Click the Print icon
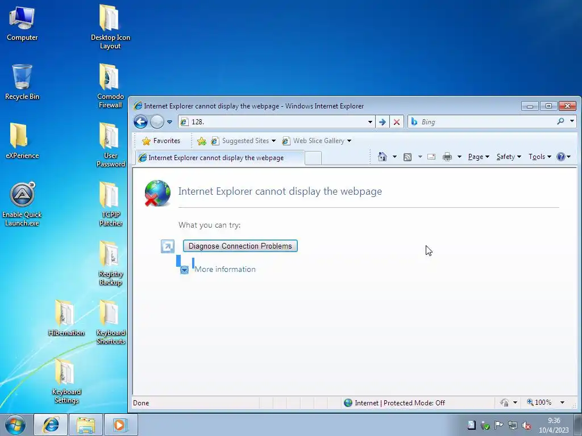This screenshot has width=582, height=436. [447, 157]
